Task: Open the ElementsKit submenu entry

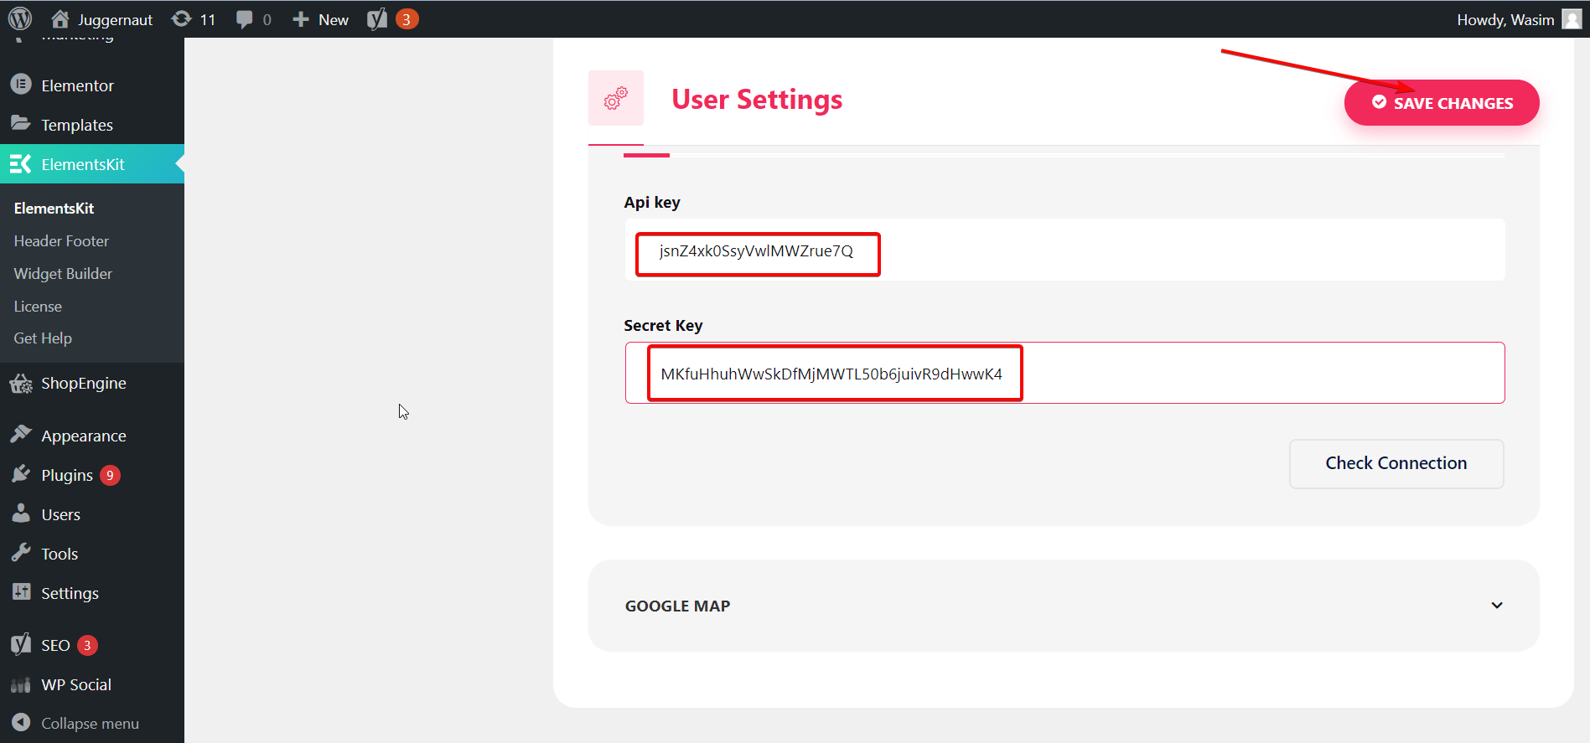Action: point(54,208)
